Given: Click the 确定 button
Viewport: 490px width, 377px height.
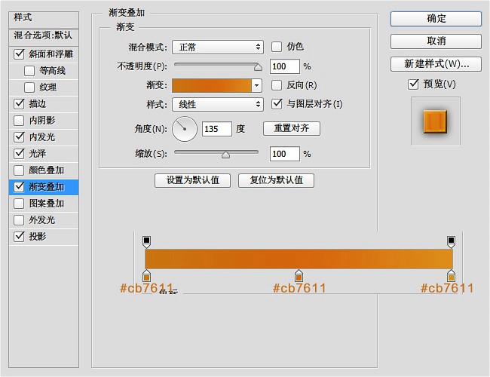Looking at the screenshot, I should coord(436,19).
